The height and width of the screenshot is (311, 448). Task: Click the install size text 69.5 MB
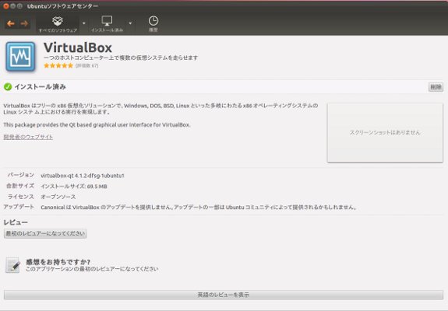(x=97, y=187)
